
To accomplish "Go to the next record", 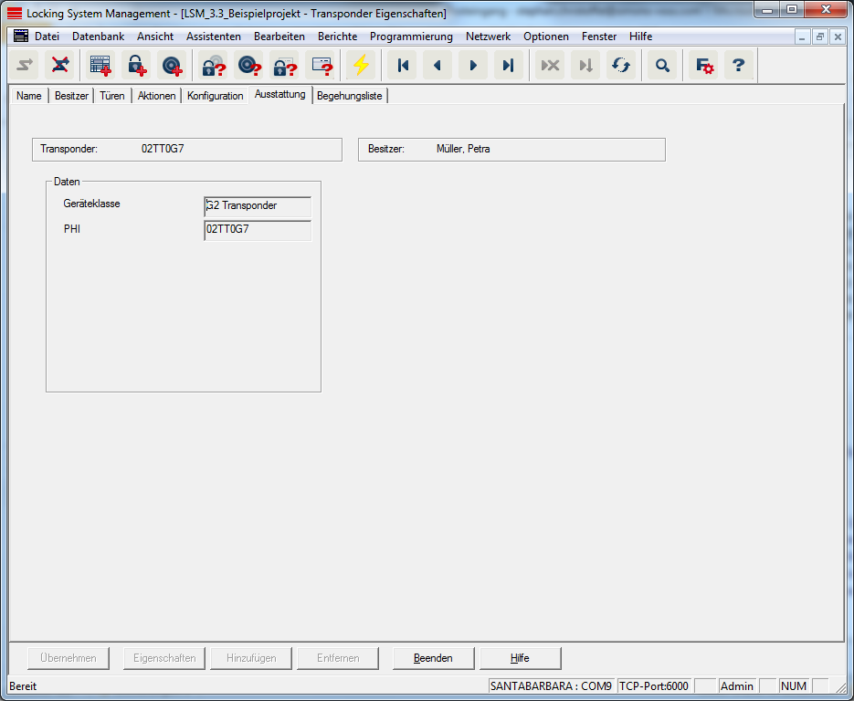I will [x=473, y=66].
